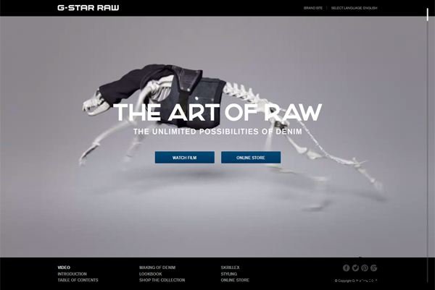The width and height of the screenshot is (435, 290).
Task: Open the Online Store footer link
Action: click(235, 280)
